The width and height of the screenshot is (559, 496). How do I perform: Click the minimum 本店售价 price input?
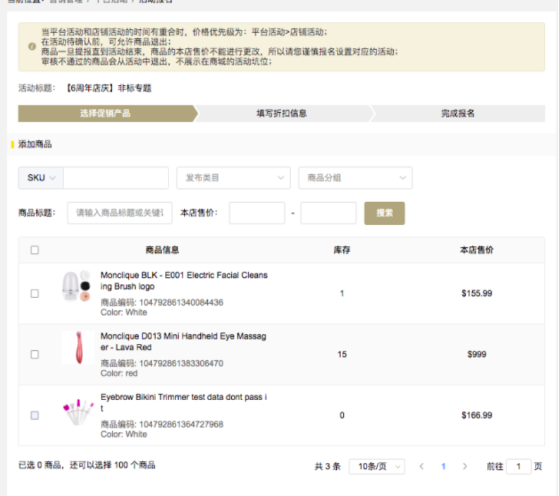pos(257,213)
